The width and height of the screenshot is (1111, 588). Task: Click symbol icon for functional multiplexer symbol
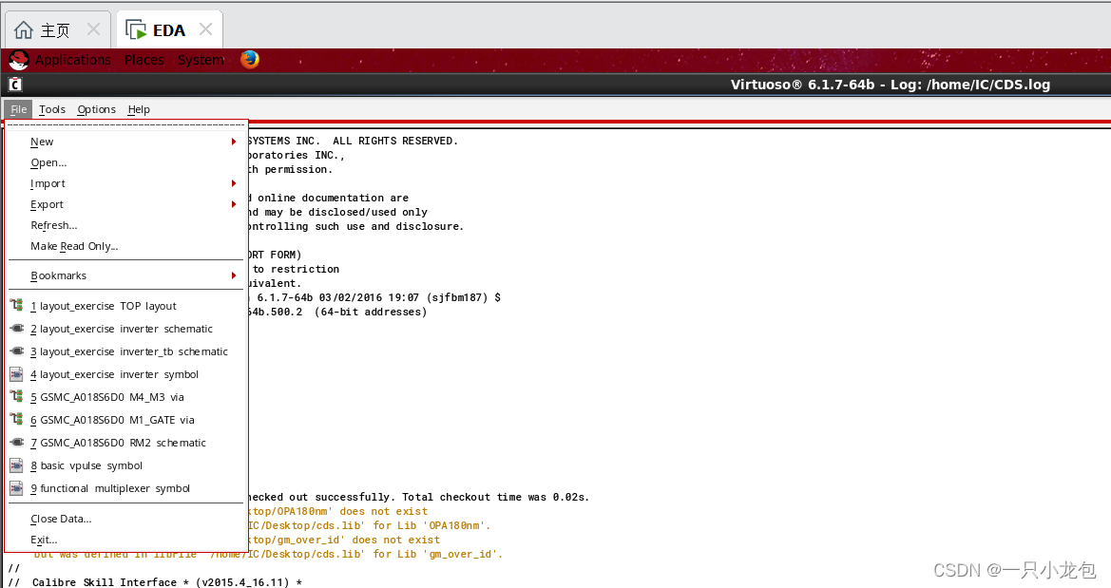[x=16, y=488]
